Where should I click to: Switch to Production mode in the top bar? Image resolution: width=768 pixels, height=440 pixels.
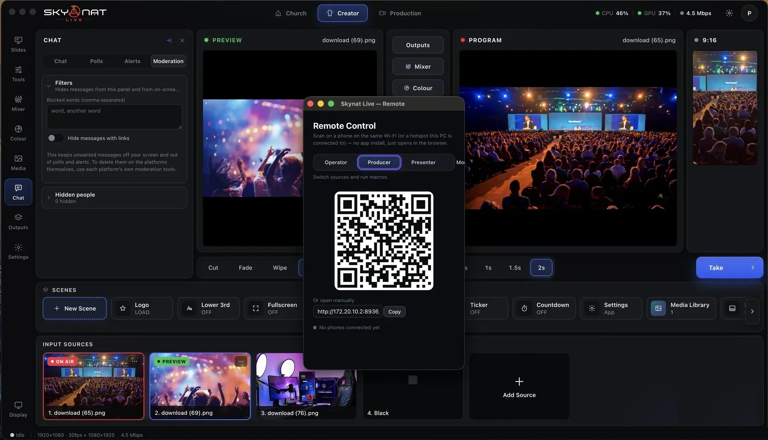click(x=400, y=13)
